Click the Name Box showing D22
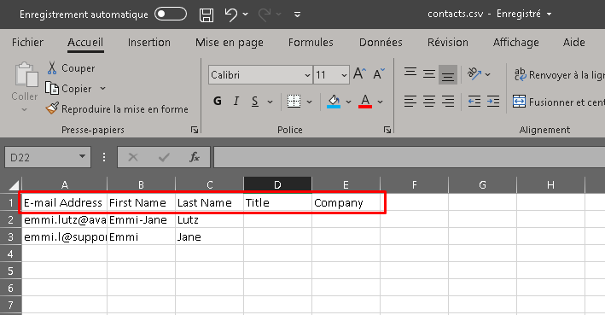Screen dimensions: 605x315 [x=41, y=157]
